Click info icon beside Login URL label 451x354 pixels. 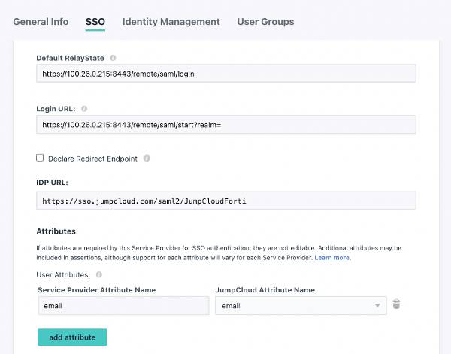85,109
